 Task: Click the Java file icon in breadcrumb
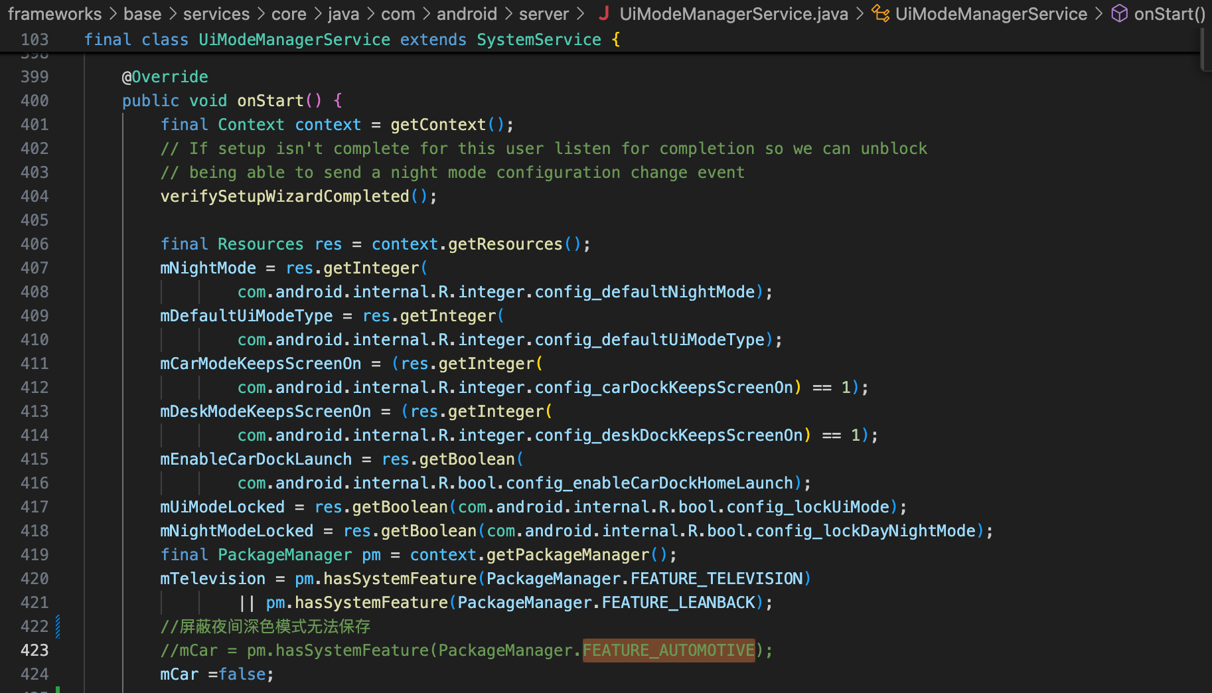604,13
